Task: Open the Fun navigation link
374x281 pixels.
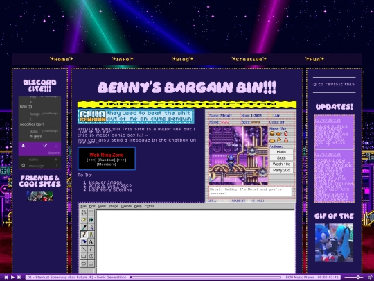Action: tap(315, 59)
